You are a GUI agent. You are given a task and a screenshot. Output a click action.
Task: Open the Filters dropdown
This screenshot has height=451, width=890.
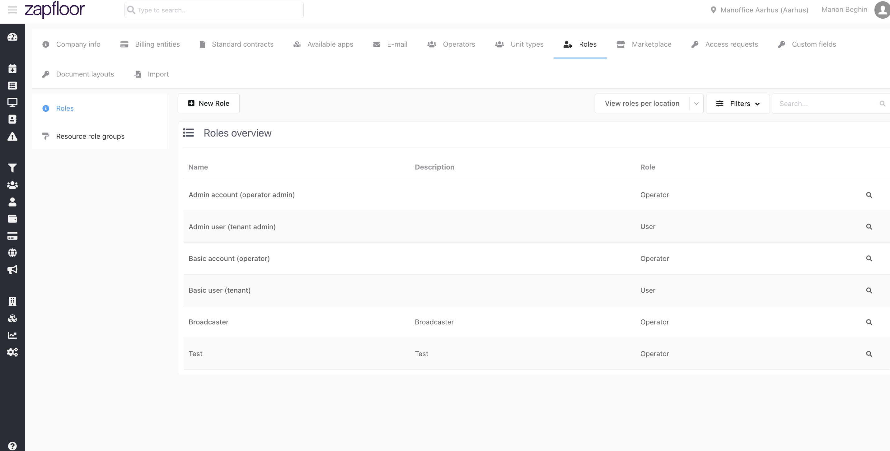point(738,104)
